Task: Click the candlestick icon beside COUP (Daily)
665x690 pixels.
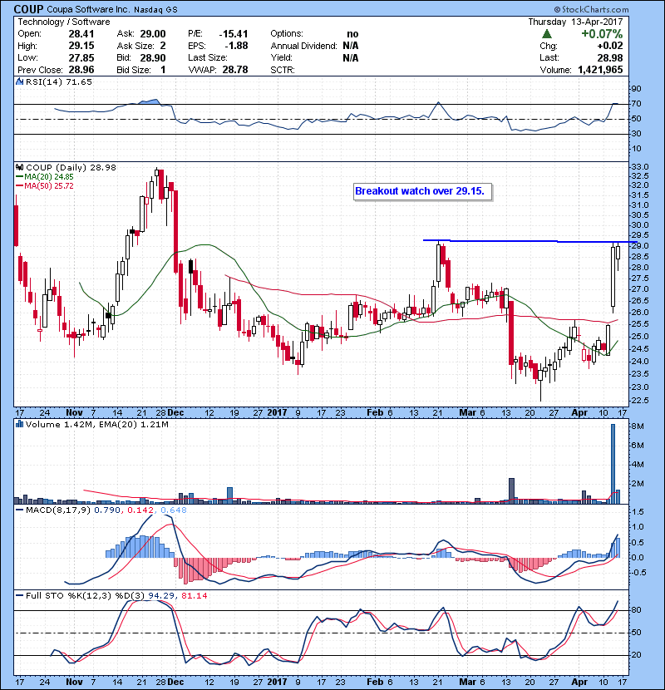Action: tap(20, 167)
